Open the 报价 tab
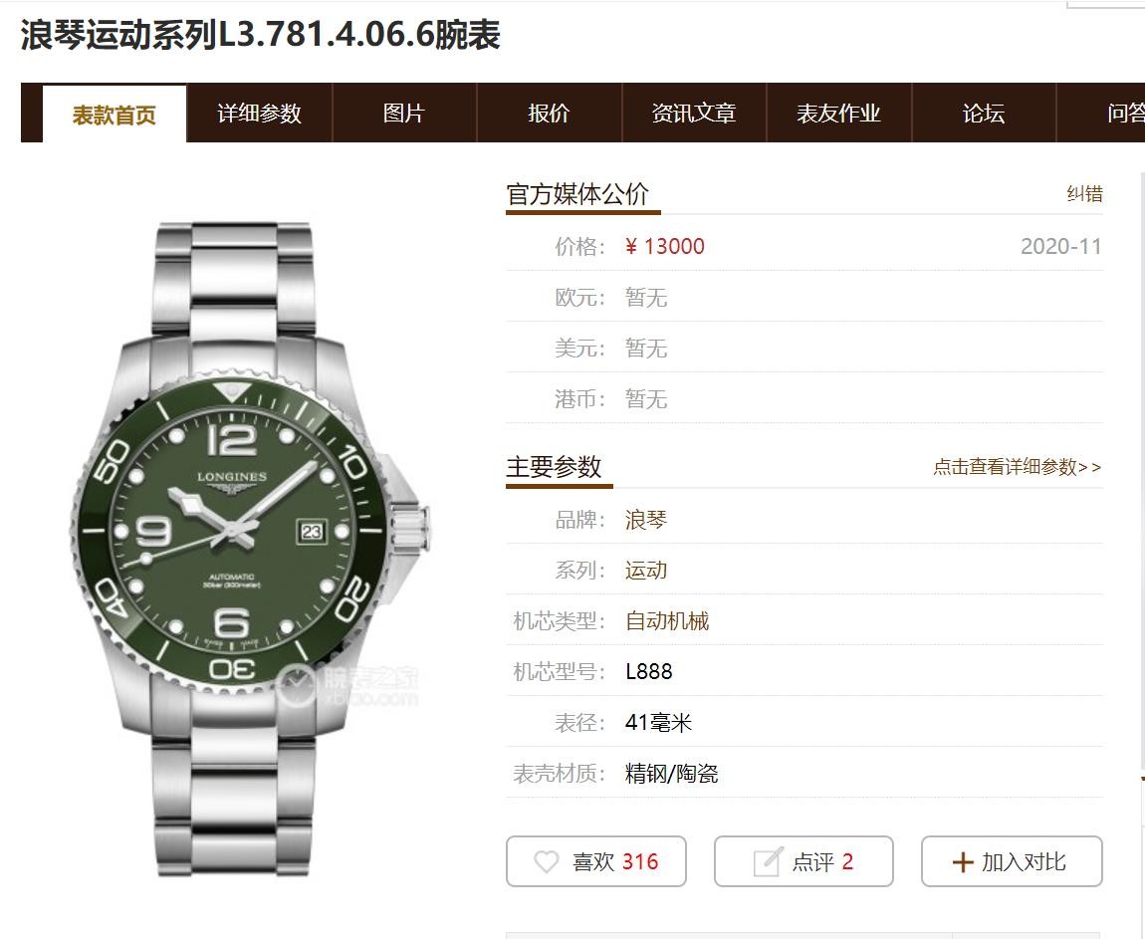 (549, 114)
